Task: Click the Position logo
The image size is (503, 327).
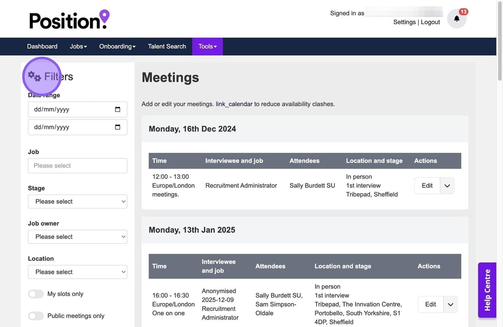Action: (70, 19)
